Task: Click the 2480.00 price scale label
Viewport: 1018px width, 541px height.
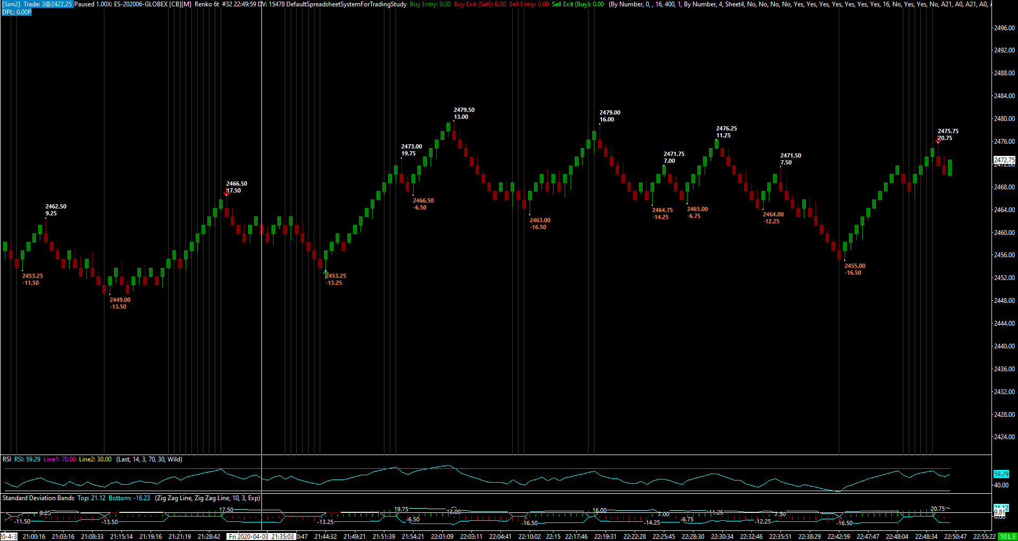Action: click(1004, 119)
